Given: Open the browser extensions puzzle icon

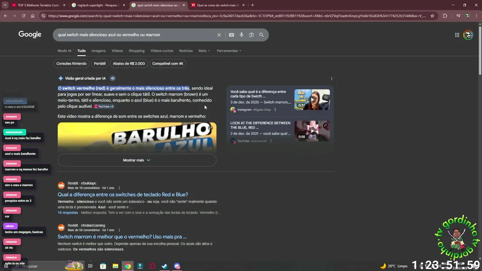Looking at the screenshot, I should pyautogui.click(x=445, y=16).
